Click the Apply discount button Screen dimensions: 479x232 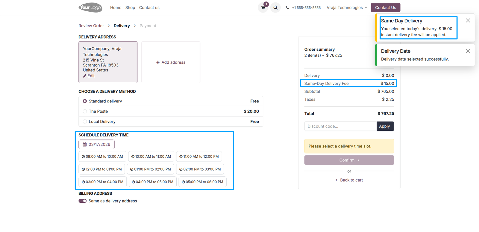(x=385, y=126)
